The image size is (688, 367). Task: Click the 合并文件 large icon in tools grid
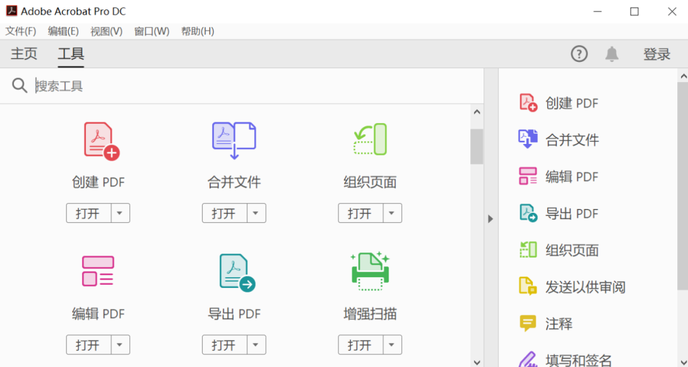coord(234,140)
